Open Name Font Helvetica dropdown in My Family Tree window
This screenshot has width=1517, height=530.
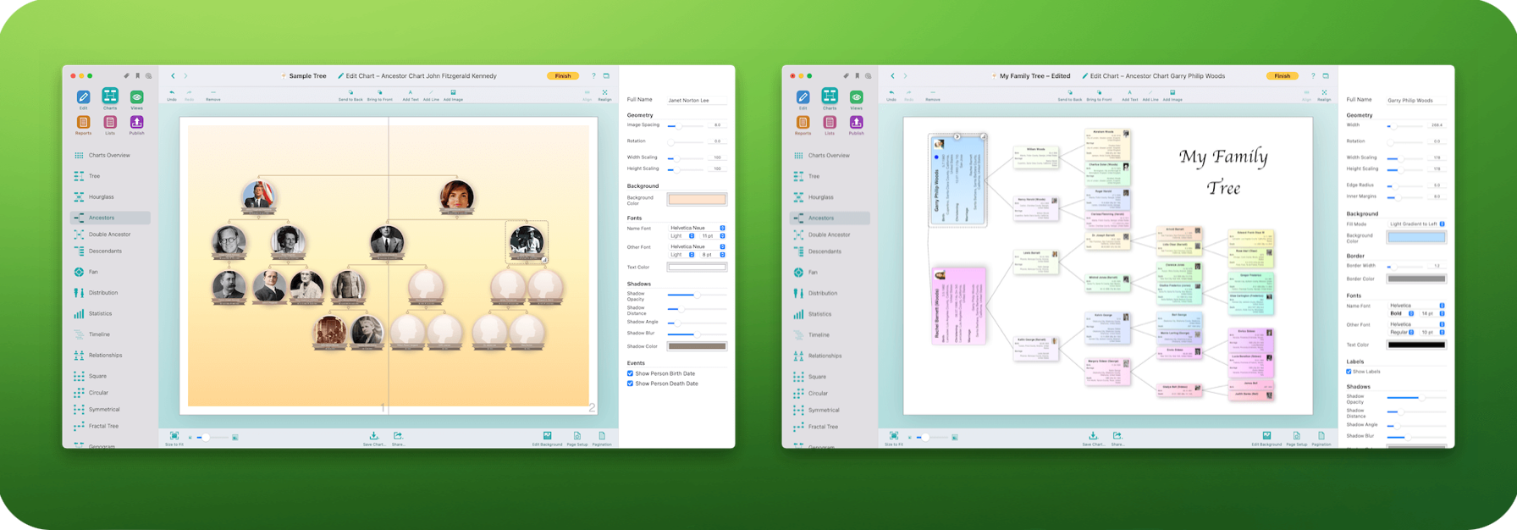[1416, 306]
